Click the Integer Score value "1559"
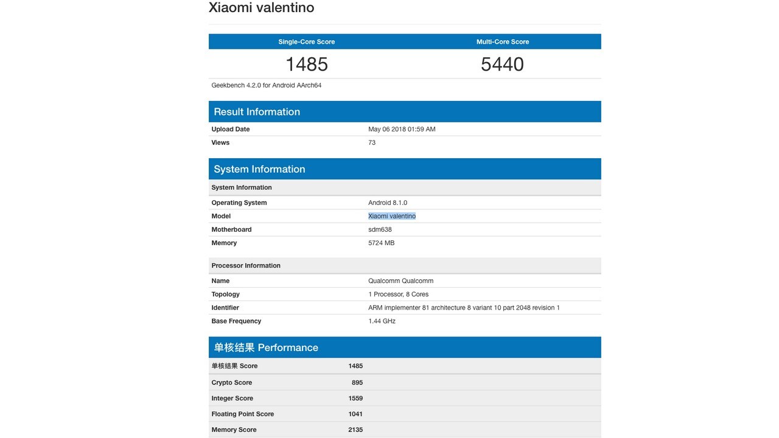Screen dimensions: 779x438 (355, 398)
